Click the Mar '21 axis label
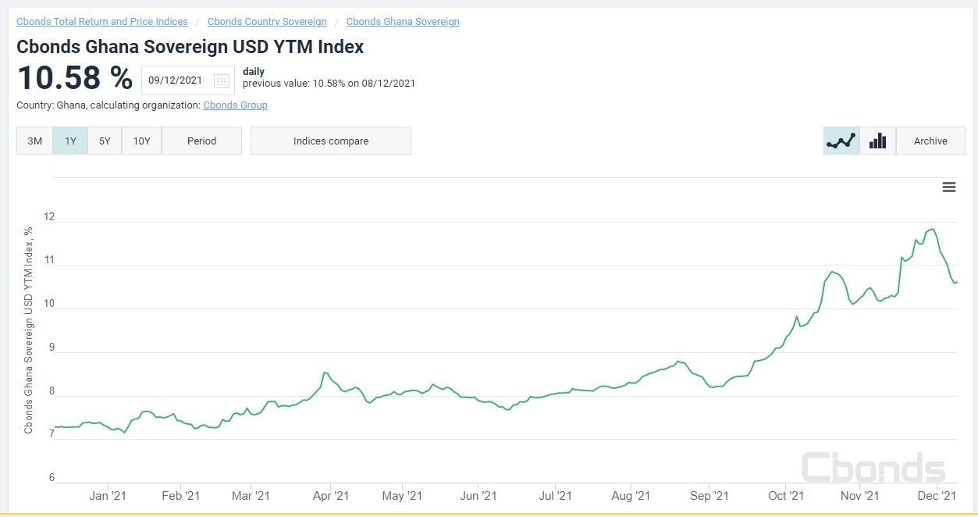 251,496
